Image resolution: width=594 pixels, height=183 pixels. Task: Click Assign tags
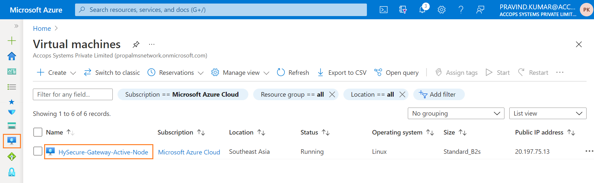[x=456, y=73]
